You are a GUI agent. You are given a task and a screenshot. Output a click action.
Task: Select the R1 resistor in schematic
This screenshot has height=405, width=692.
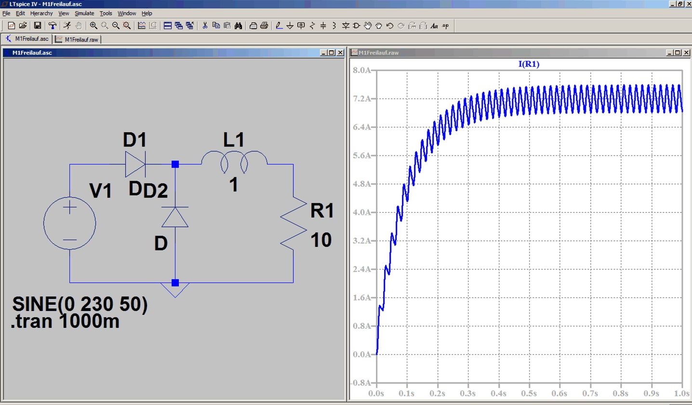coord(293,223)
